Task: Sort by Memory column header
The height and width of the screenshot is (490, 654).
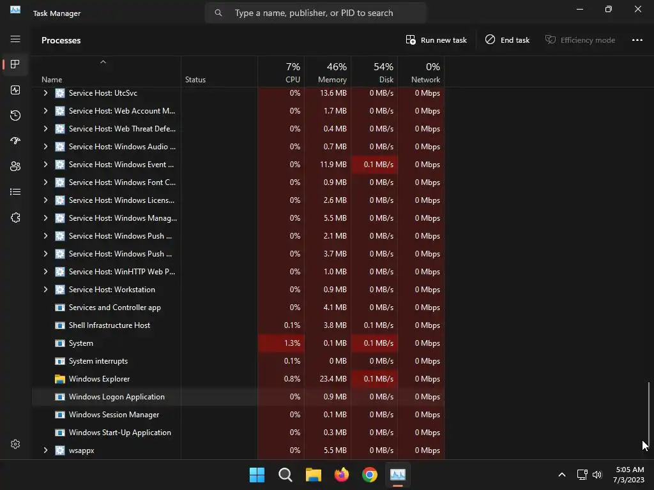Action: [x=328, y=73]
